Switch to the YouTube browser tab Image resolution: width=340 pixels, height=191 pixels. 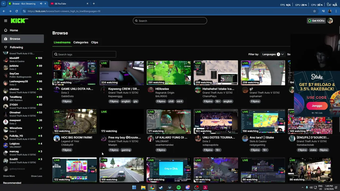tap(69, 3)
